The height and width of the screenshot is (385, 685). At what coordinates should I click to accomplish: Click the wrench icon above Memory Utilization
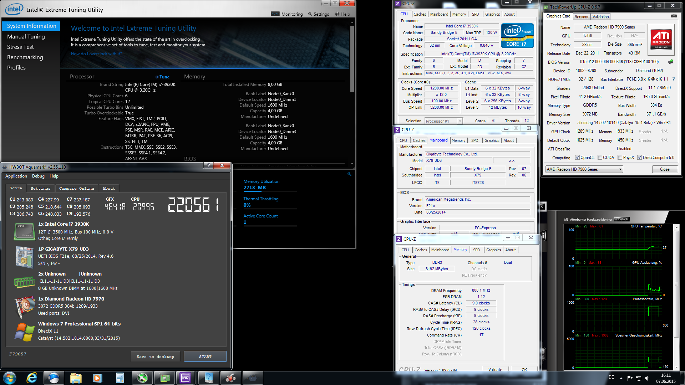tap(349, 174)
